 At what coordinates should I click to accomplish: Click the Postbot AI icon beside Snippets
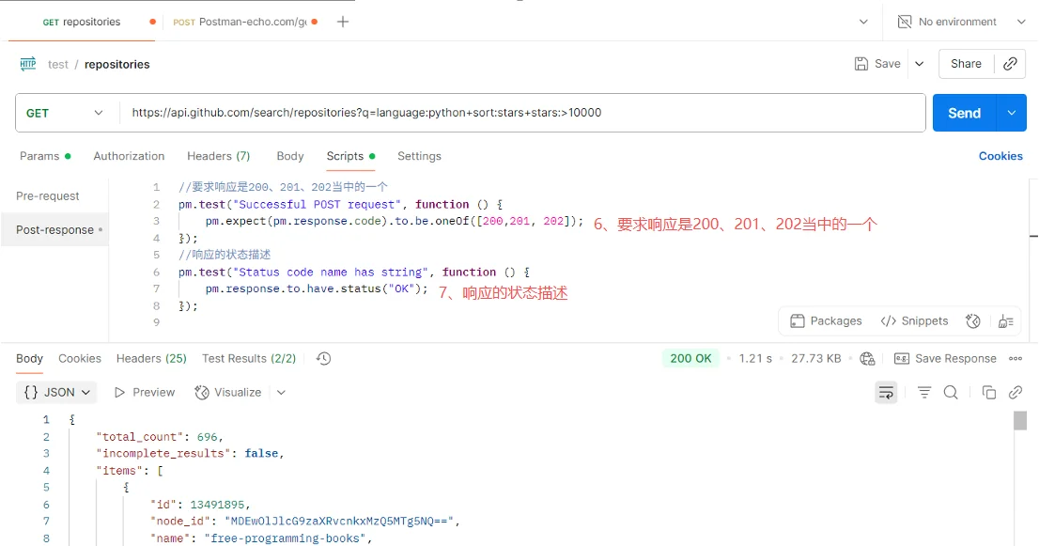pyautogui.click(x=972, y=320)
